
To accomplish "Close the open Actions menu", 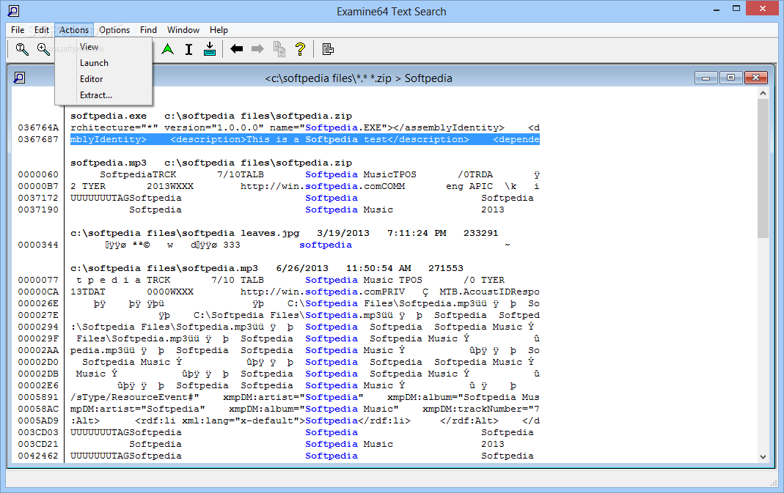I will [74, 30].
